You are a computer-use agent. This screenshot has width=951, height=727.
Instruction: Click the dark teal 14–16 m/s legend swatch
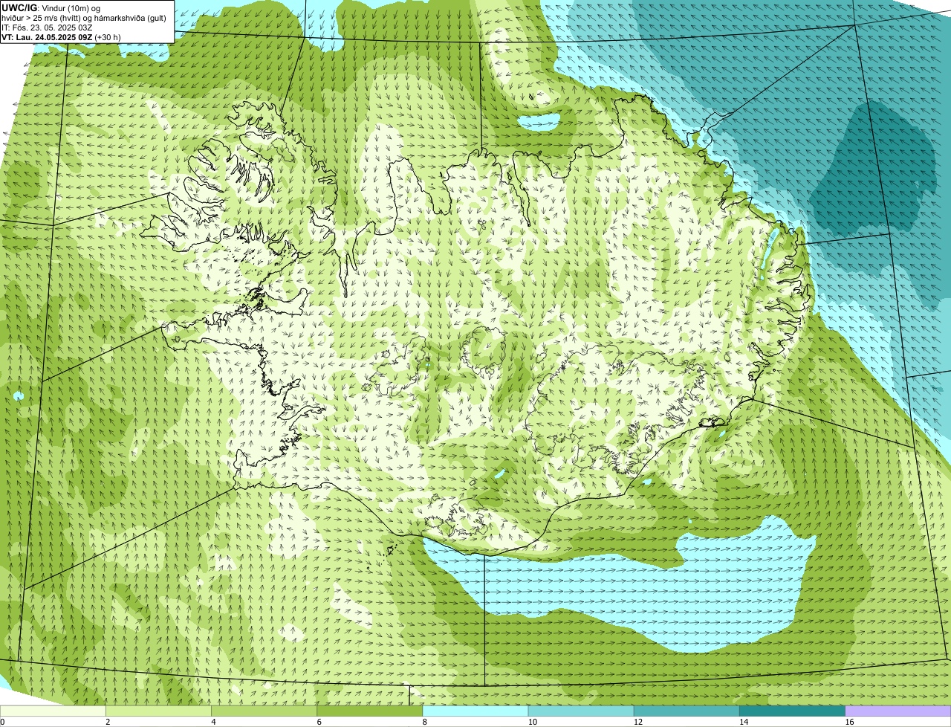[792, 711]
